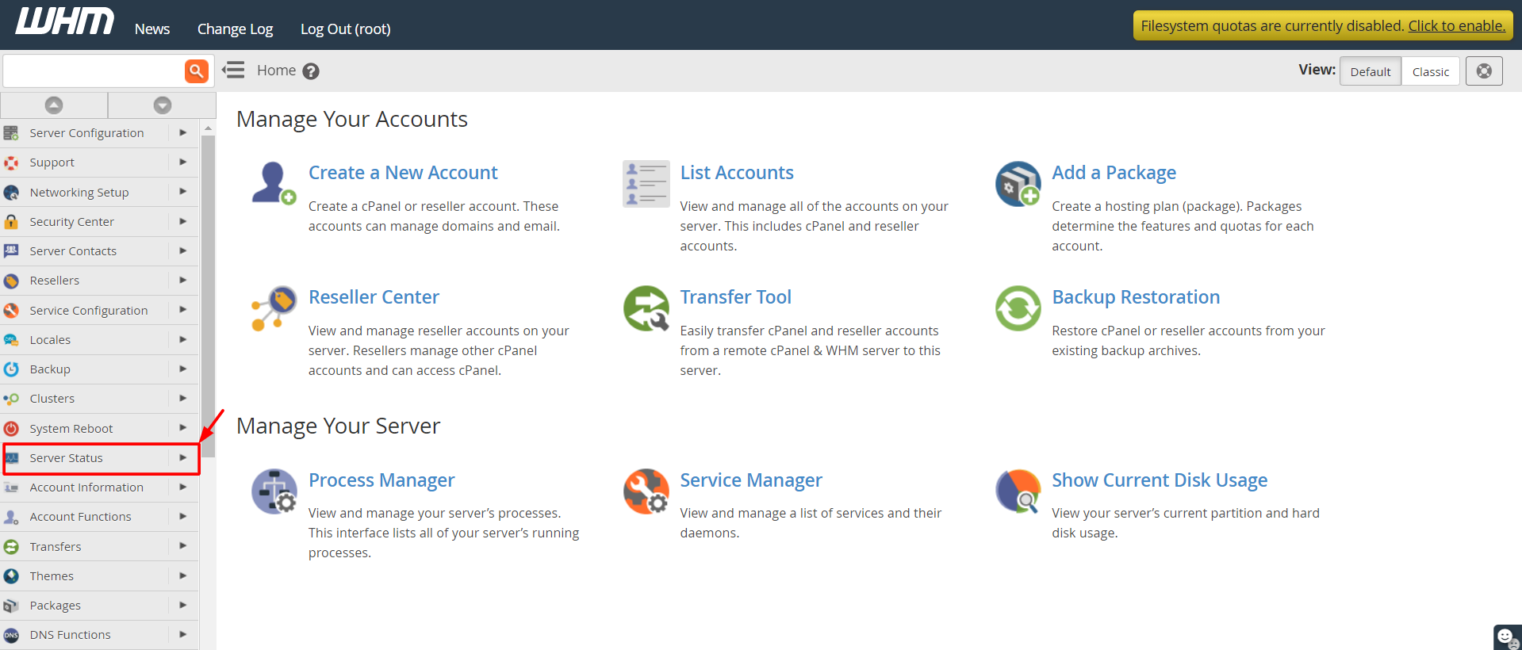Image resolution: width=1522 pixels, height=650 pixels.
Task: Open the Transfer Tool link
Action: [x=735, y=297]
